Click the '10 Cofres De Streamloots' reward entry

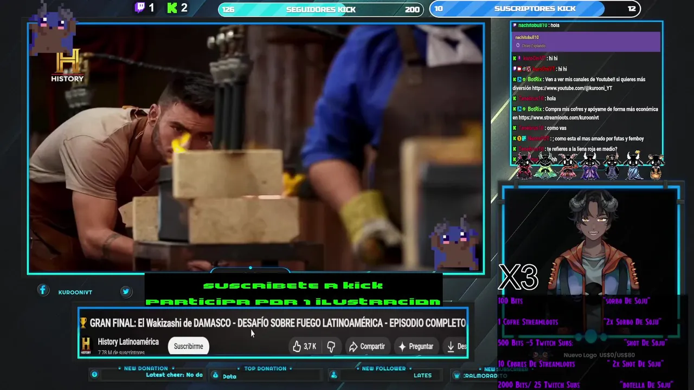[536, 364]
